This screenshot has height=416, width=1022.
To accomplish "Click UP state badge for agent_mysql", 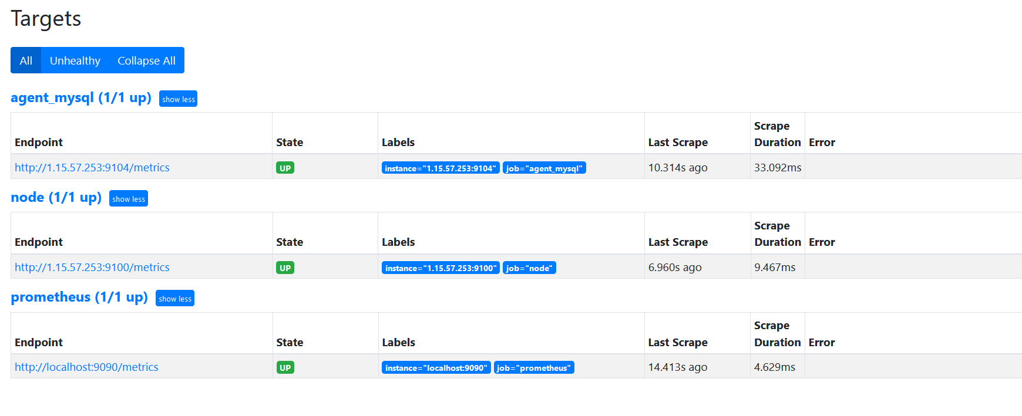I will pyautogui.click(x=285, y=168).
